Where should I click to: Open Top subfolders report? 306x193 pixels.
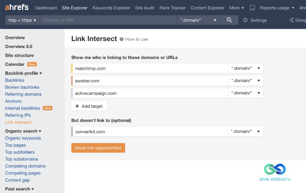click(20, 152)
